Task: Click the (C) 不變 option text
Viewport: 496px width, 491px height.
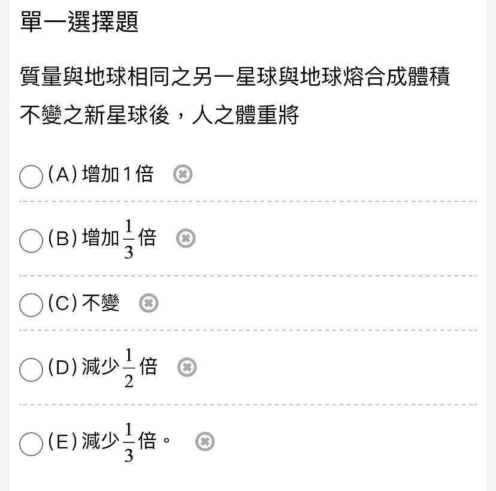Action: tap(84, 303)
